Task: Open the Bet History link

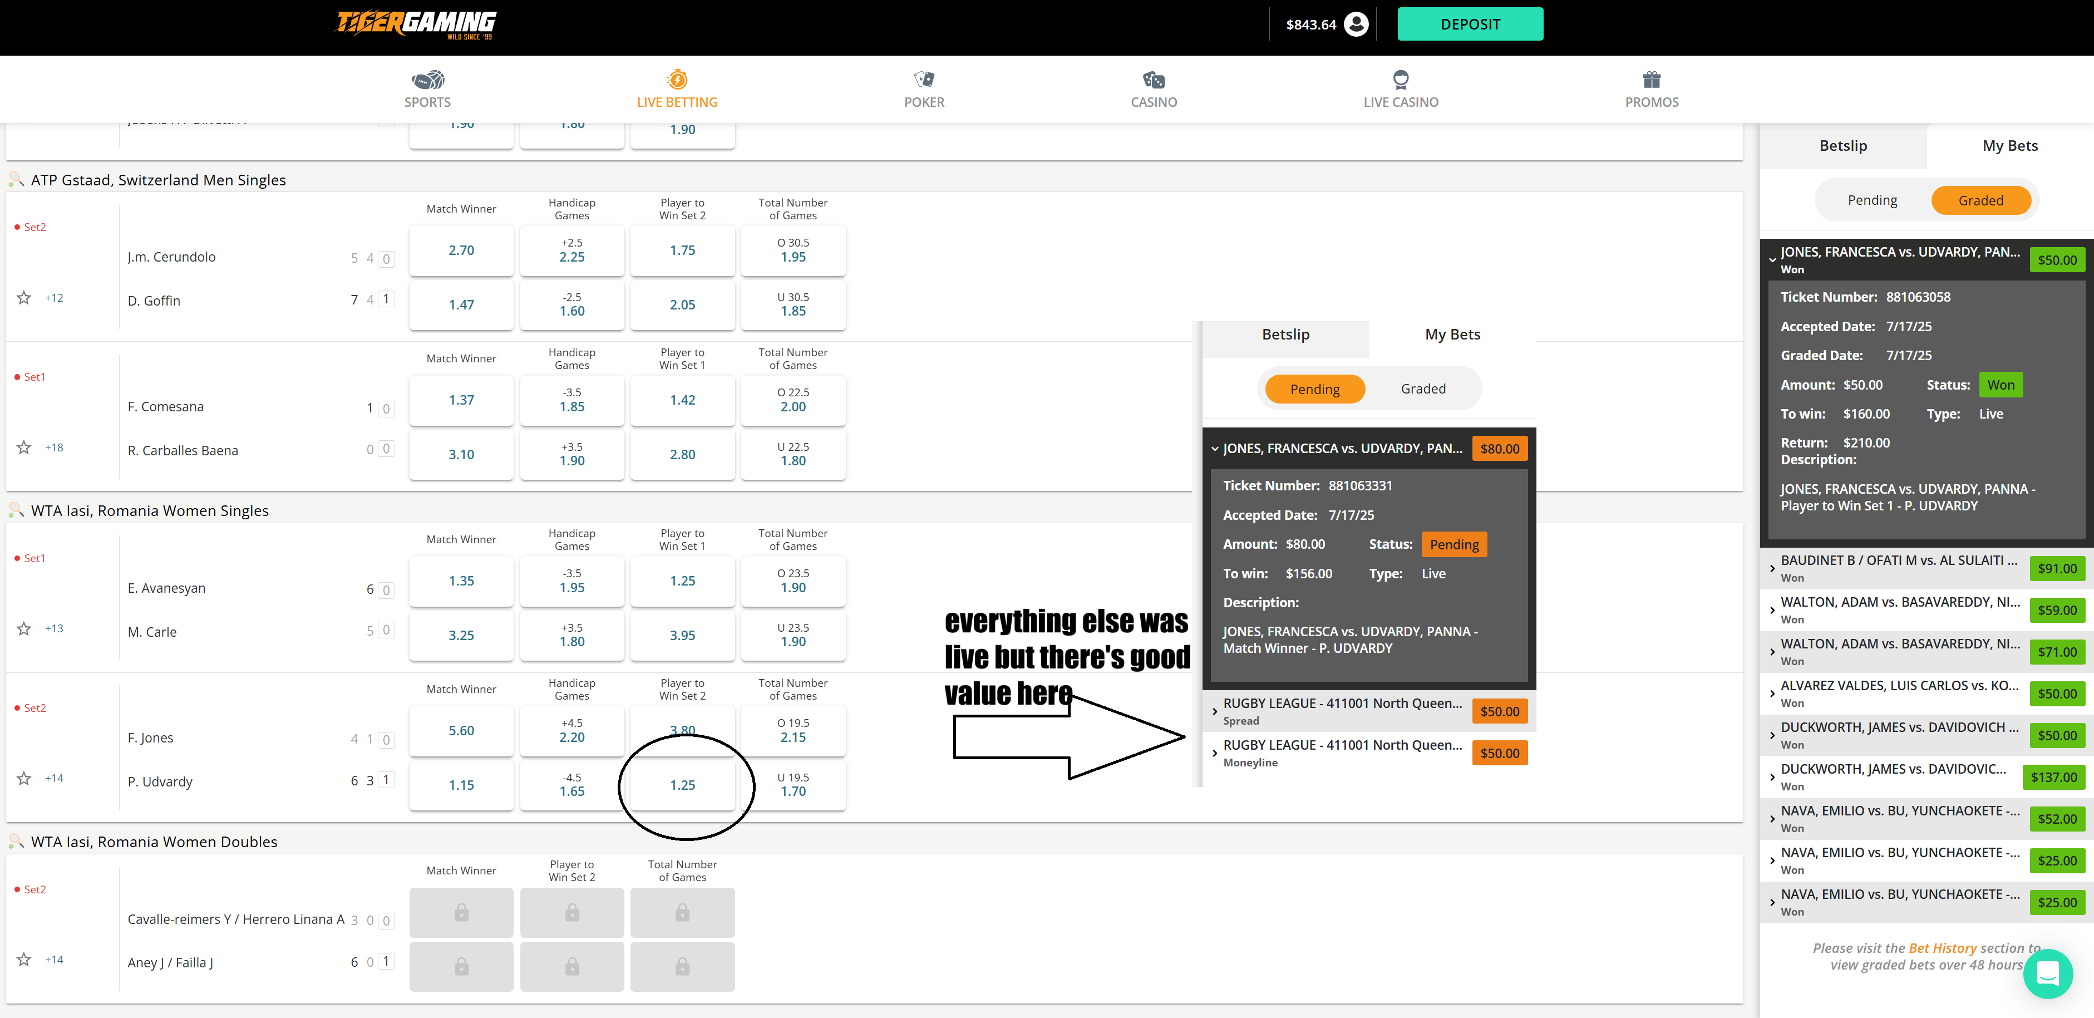Action: point(1942,948)
